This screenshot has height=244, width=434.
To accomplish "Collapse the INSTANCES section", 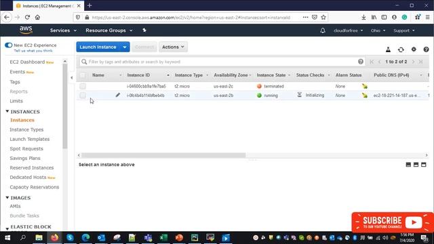I will [x=7, y=111].
